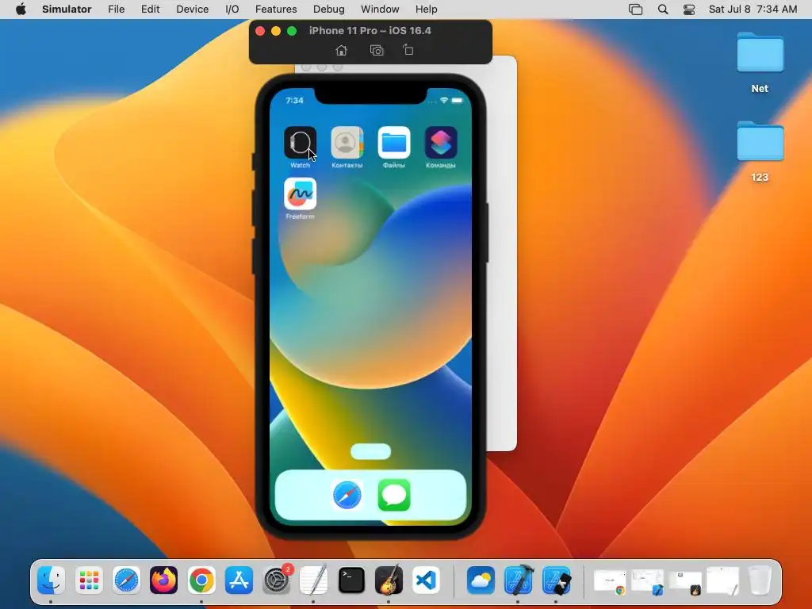Image resolution: width=812 pixels, height=609 pixels.
Task: Open Visual Studio Code from the dock
Action: tap(426, 580)
